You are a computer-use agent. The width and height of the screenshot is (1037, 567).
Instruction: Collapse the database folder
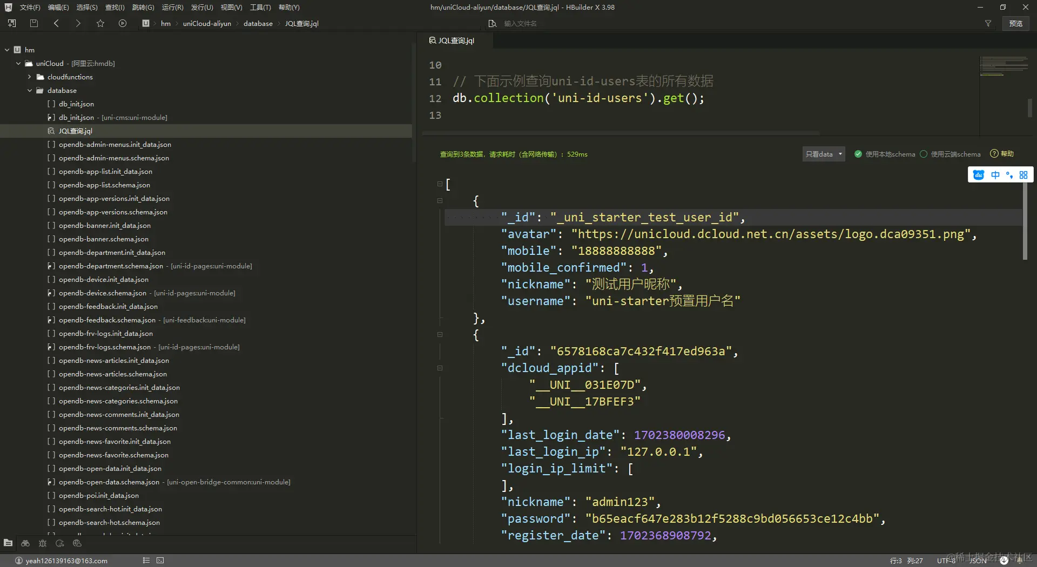point(30,90)
